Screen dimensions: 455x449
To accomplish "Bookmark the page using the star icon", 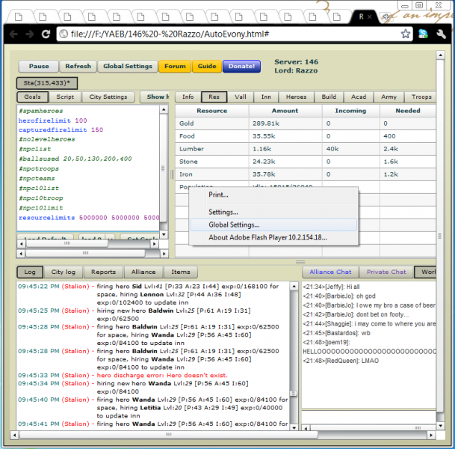I will tap(405, 34).
